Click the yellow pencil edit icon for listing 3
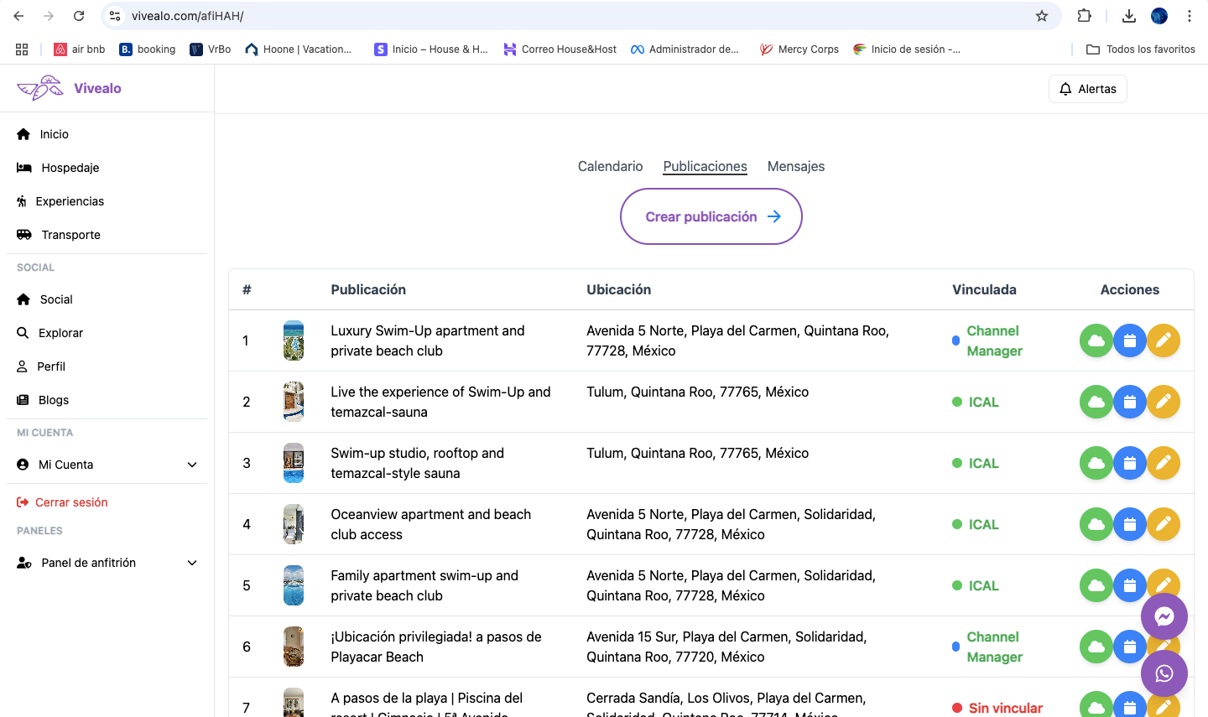The image size is (1208, 717). (1164, 463)
